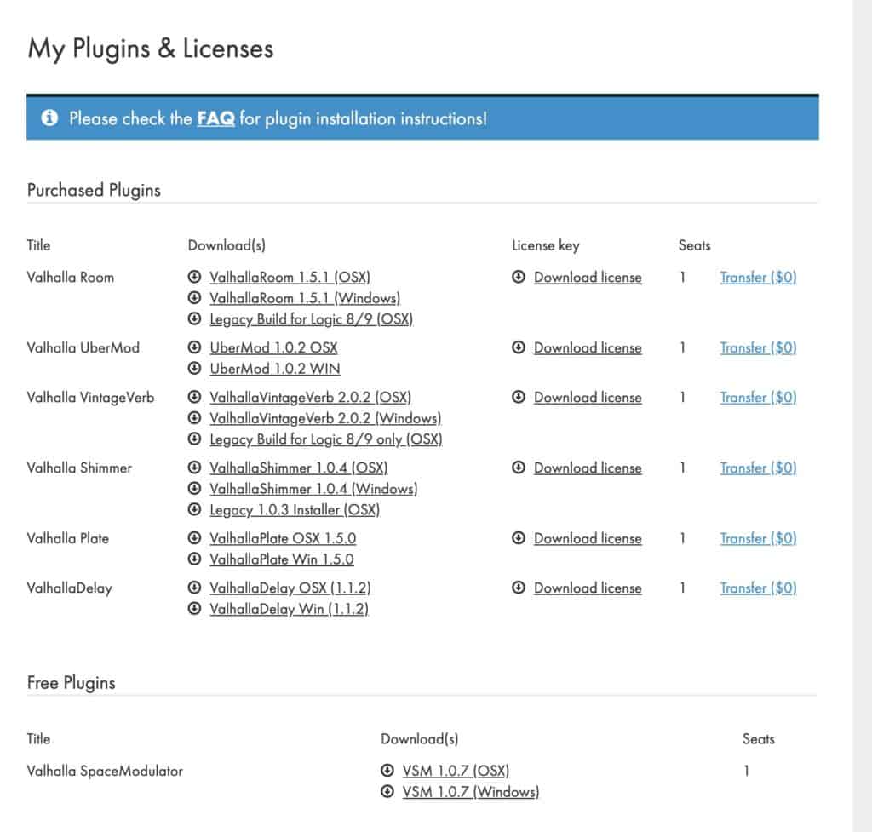
Task: Download VSM 1.0.7 (Windows) free plugin
Action: click(470, 792)
